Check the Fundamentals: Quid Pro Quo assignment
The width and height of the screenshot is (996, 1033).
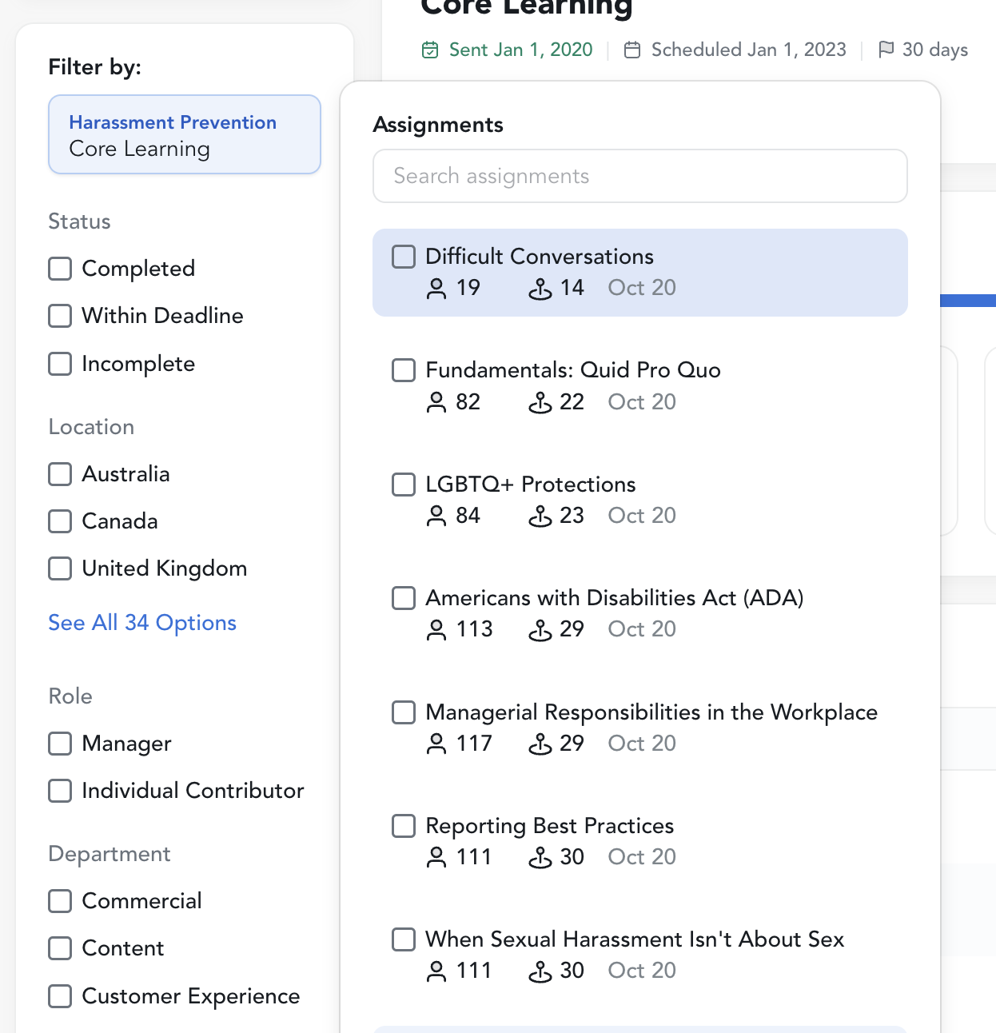click(404, 370)
